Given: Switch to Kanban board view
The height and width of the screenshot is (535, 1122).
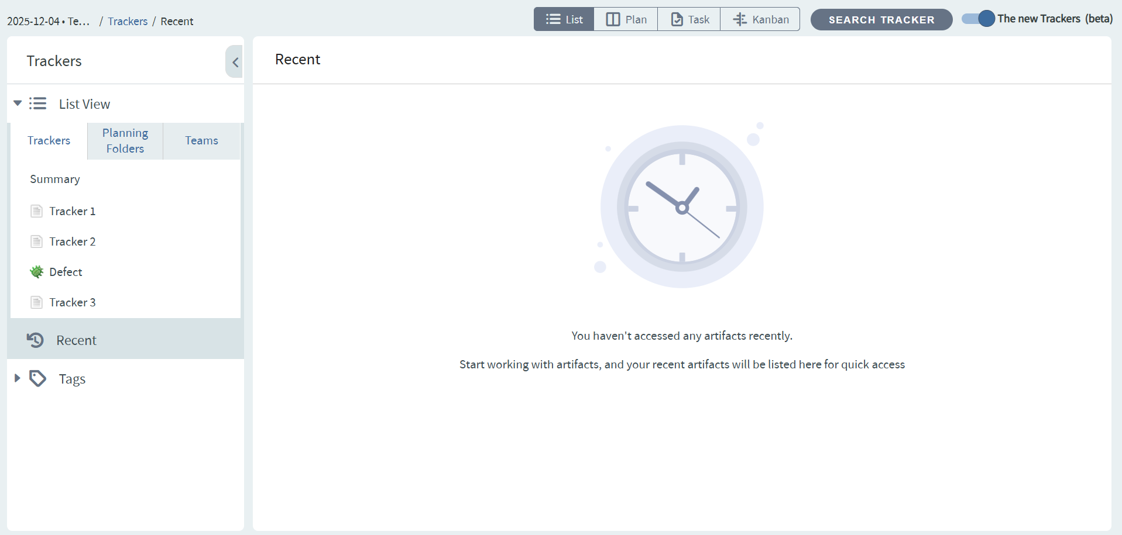Looking at the screenshot, I should point(760,19).
